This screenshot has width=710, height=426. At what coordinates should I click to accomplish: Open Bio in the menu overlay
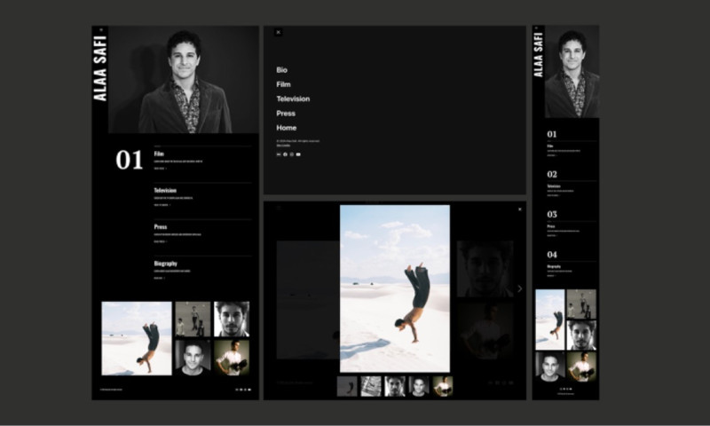[282, 70]
